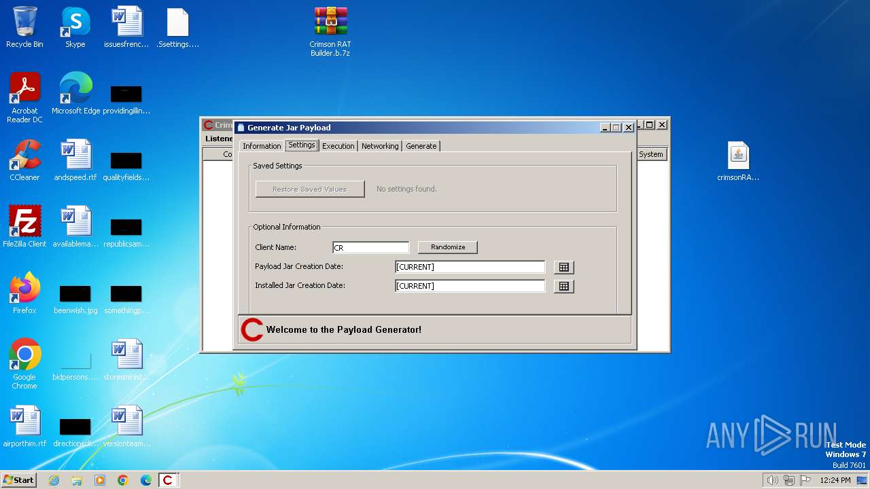The image size is (870, 489).
Task: Click Crimson RAT taskbar button
Action: [168, 480]
